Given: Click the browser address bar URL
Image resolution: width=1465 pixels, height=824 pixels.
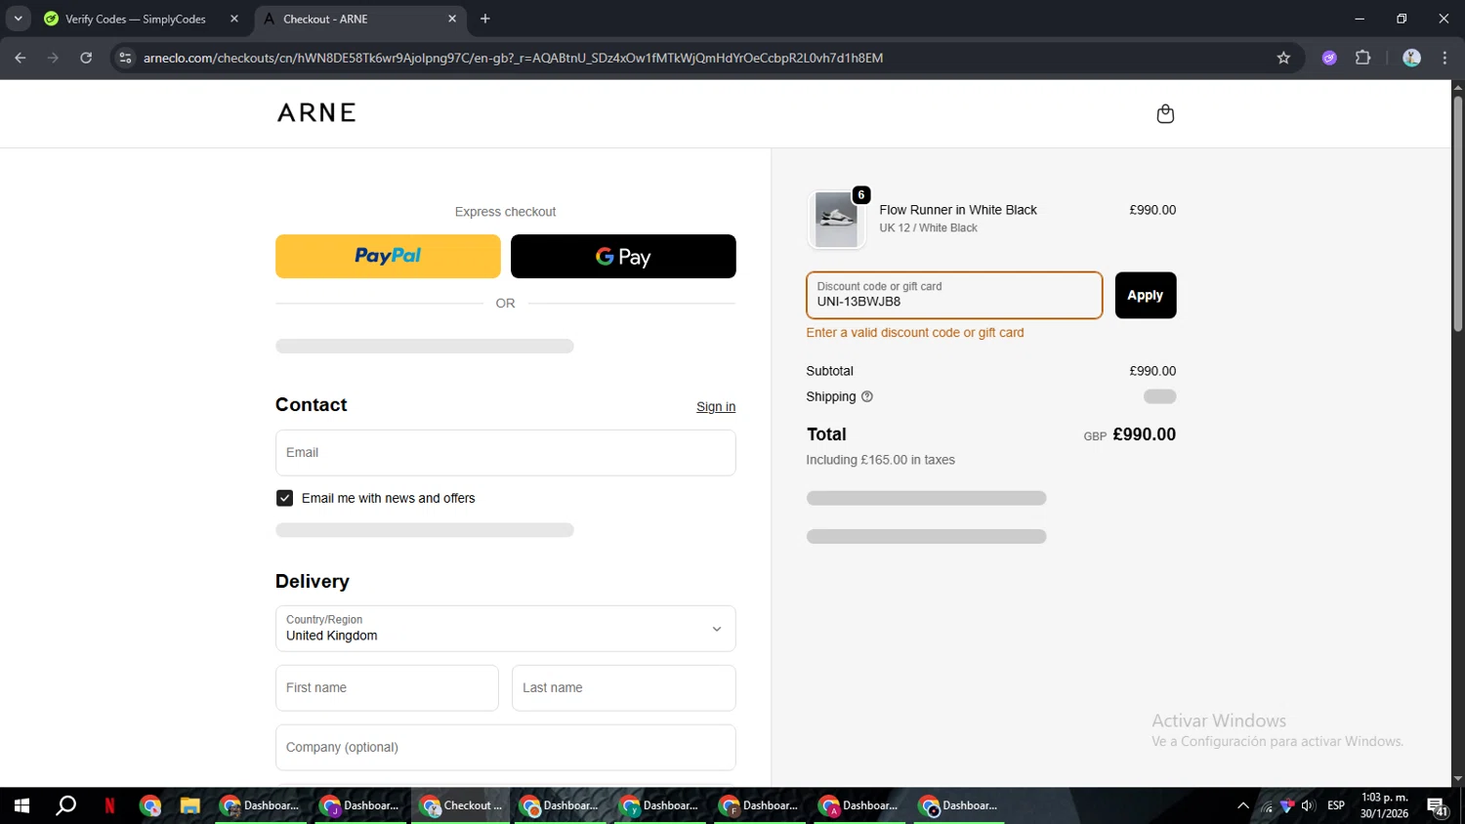Looking at the screenshot, I should (513, 58).
